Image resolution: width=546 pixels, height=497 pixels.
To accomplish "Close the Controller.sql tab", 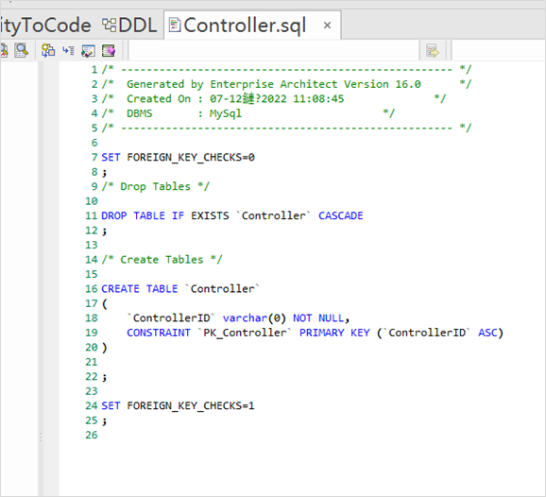I will (327, 26).
